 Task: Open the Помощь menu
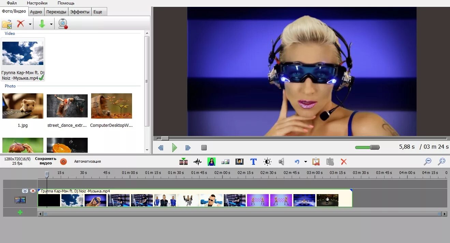[66, 3]
